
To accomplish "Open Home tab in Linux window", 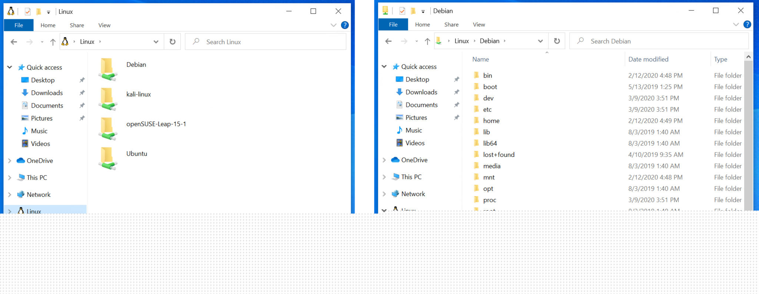I will tap(48, 25).
